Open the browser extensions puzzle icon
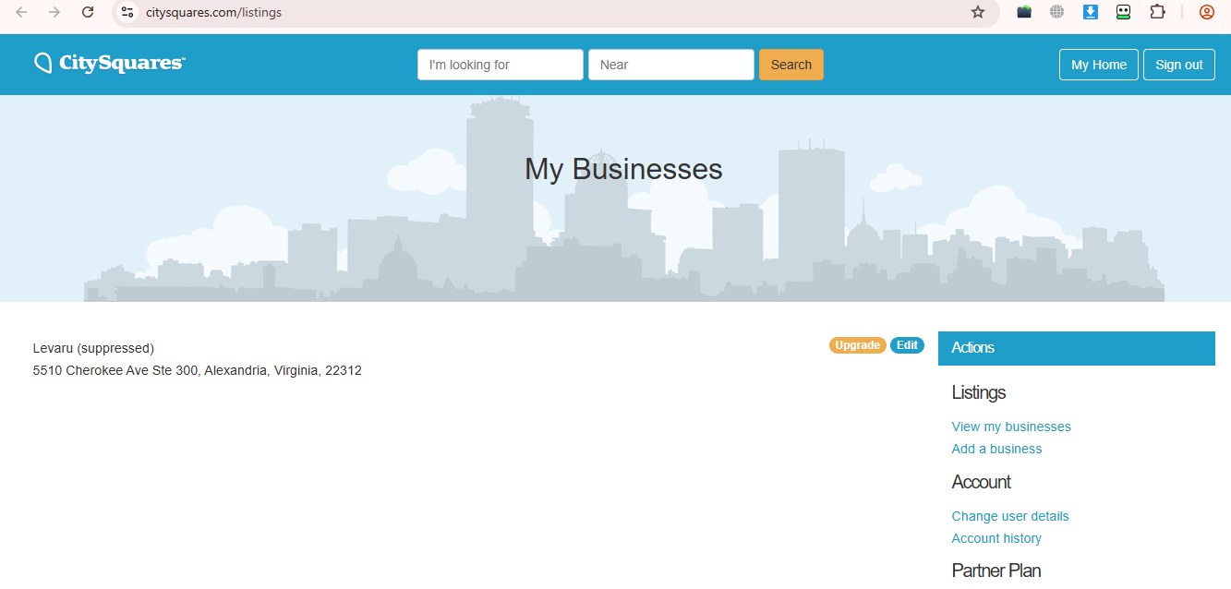Screen dimensions: 1231x589 pyautogui.click(x=1157, y=12)
